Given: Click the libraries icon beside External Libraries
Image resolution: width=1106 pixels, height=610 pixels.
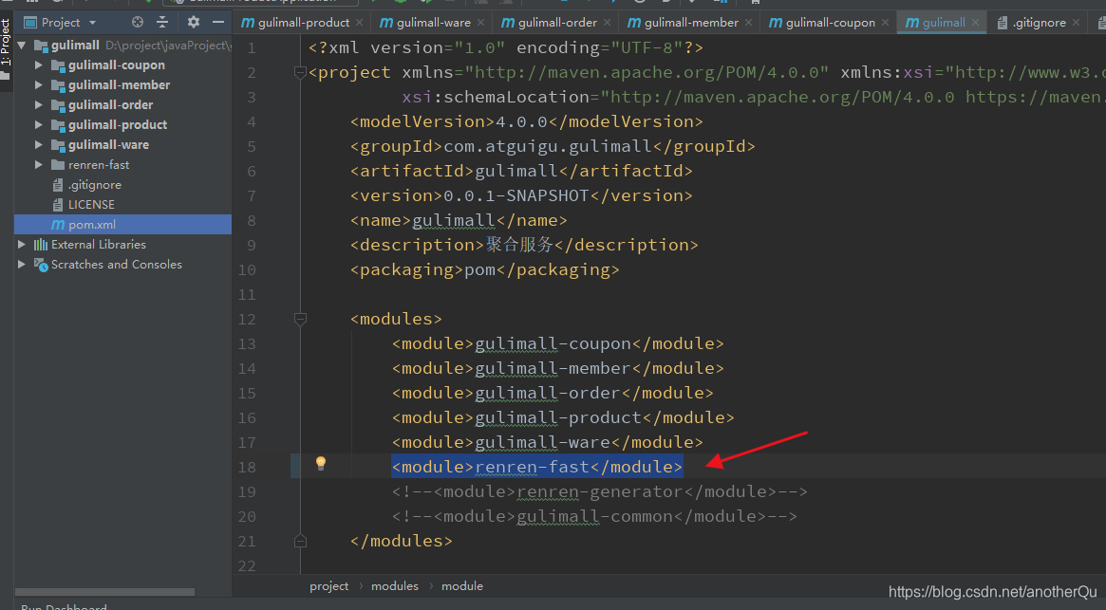Looking at the screenshot, I should [41, 244].
